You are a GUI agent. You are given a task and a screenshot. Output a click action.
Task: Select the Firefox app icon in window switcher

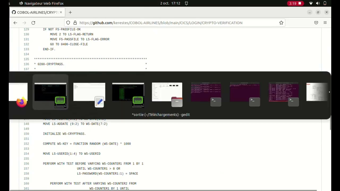click(22, 102)
